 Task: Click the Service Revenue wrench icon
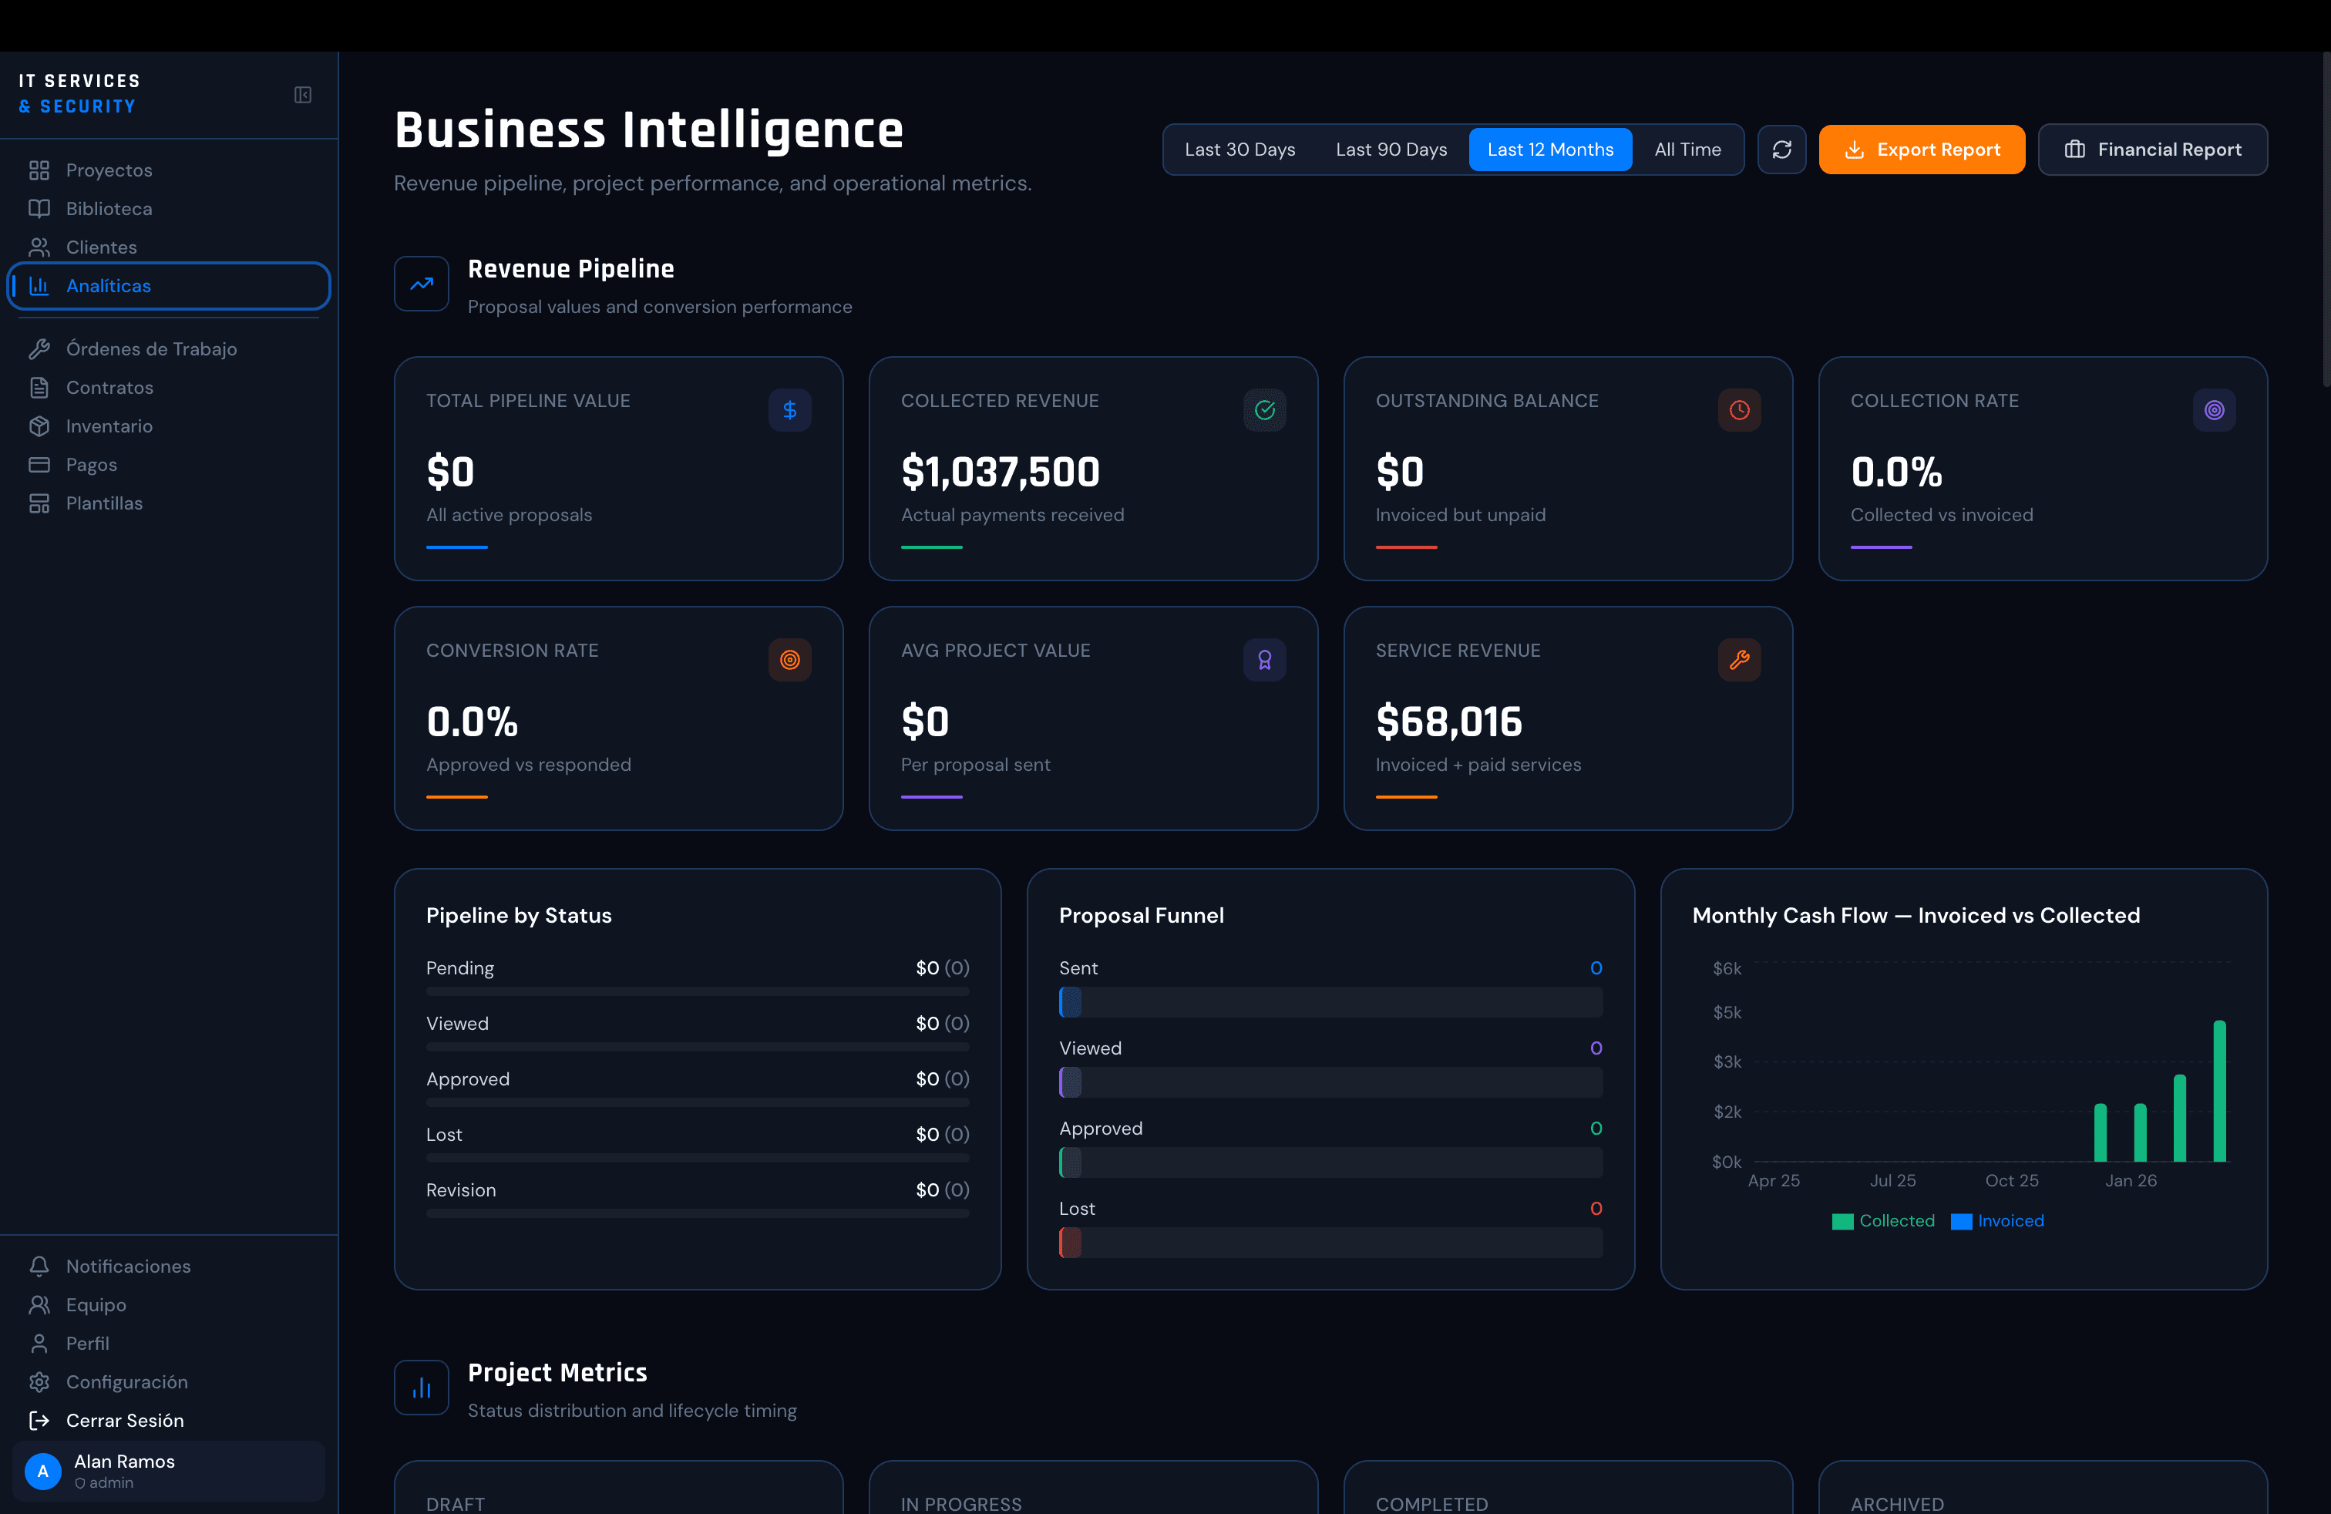pos(1740,660)
